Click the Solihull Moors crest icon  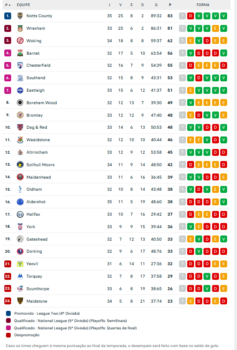pos(20,164)
